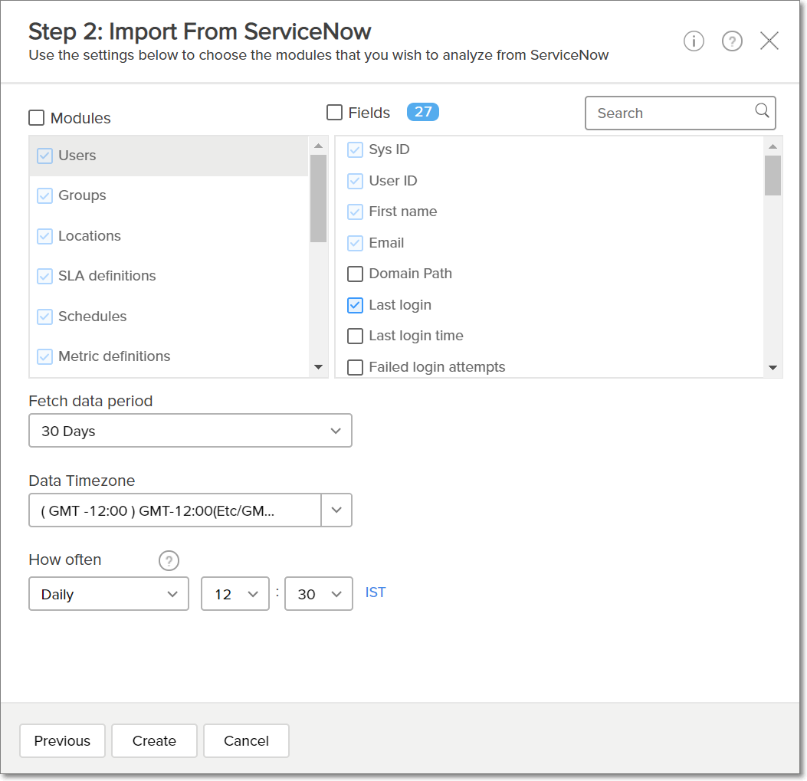This screenshot has width=807, height=781.
Task: Click the Search fields input box
Action: [681, 113]
